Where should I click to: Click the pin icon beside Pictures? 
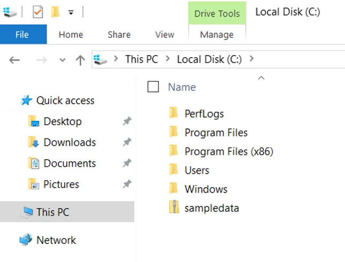click(127, 184)
